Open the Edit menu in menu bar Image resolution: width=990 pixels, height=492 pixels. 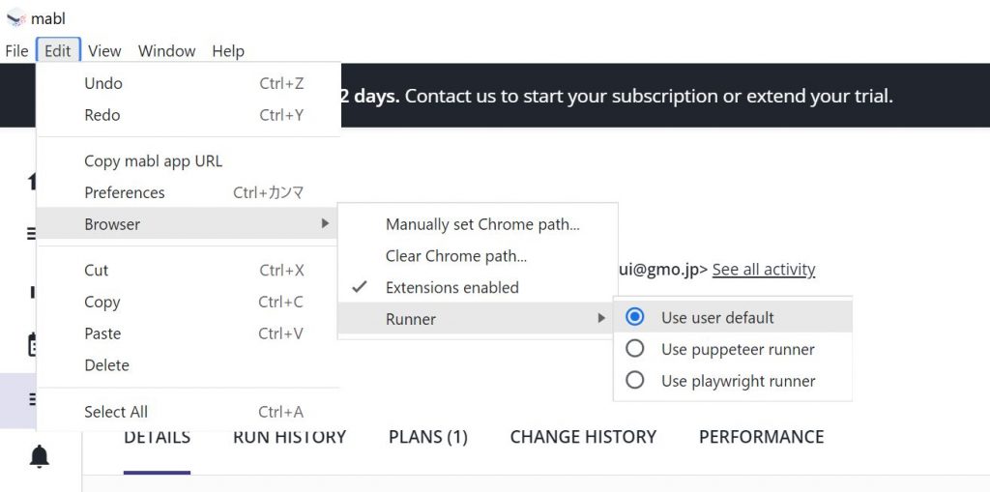(58, 50)
